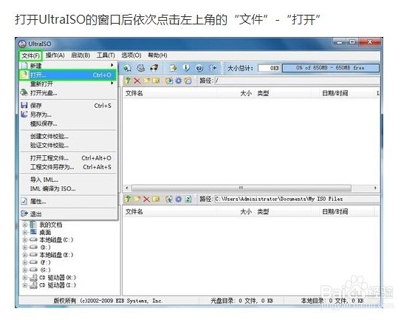Expand the 桌面 tree node
Screen dimensions: 418x320
(x=25, y=232)
